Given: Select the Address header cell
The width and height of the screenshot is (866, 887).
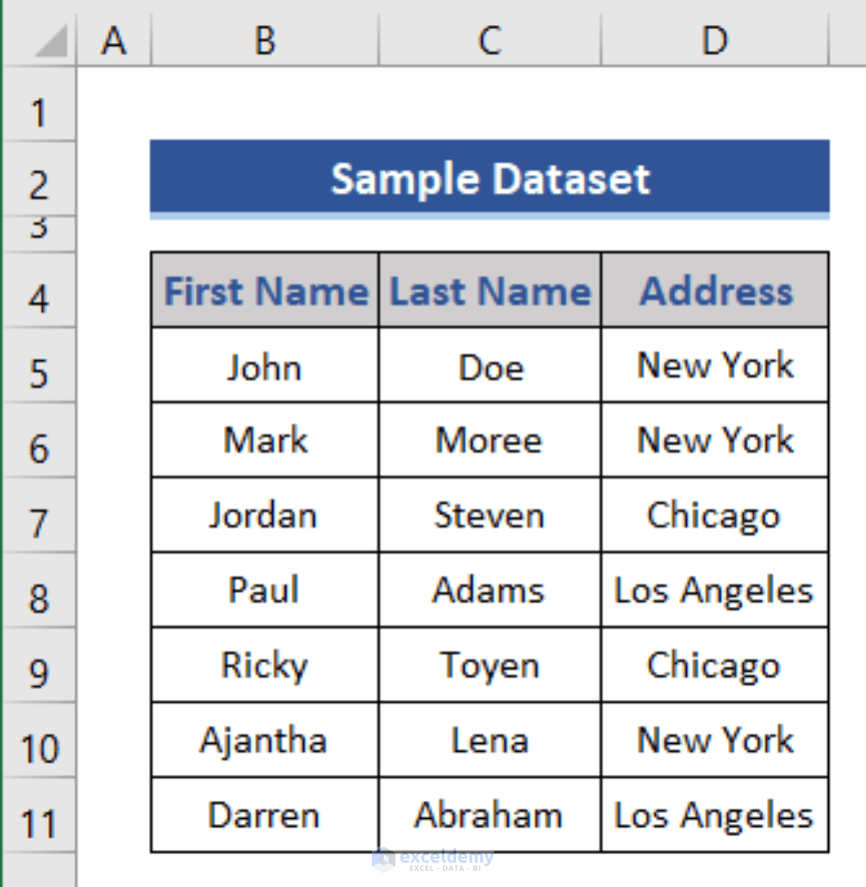Looking at the screenshot, I should tap(714, 290).
